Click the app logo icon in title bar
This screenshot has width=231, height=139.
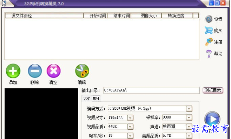point(4,3)
